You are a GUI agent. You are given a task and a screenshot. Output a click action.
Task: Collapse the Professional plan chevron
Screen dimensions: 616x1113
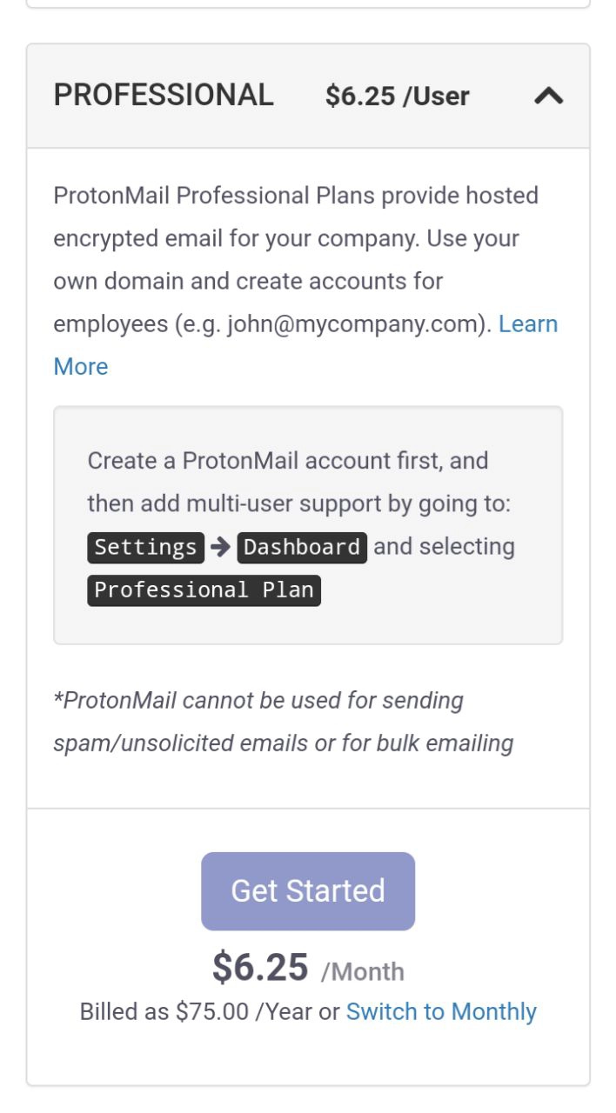click(548, 97)
